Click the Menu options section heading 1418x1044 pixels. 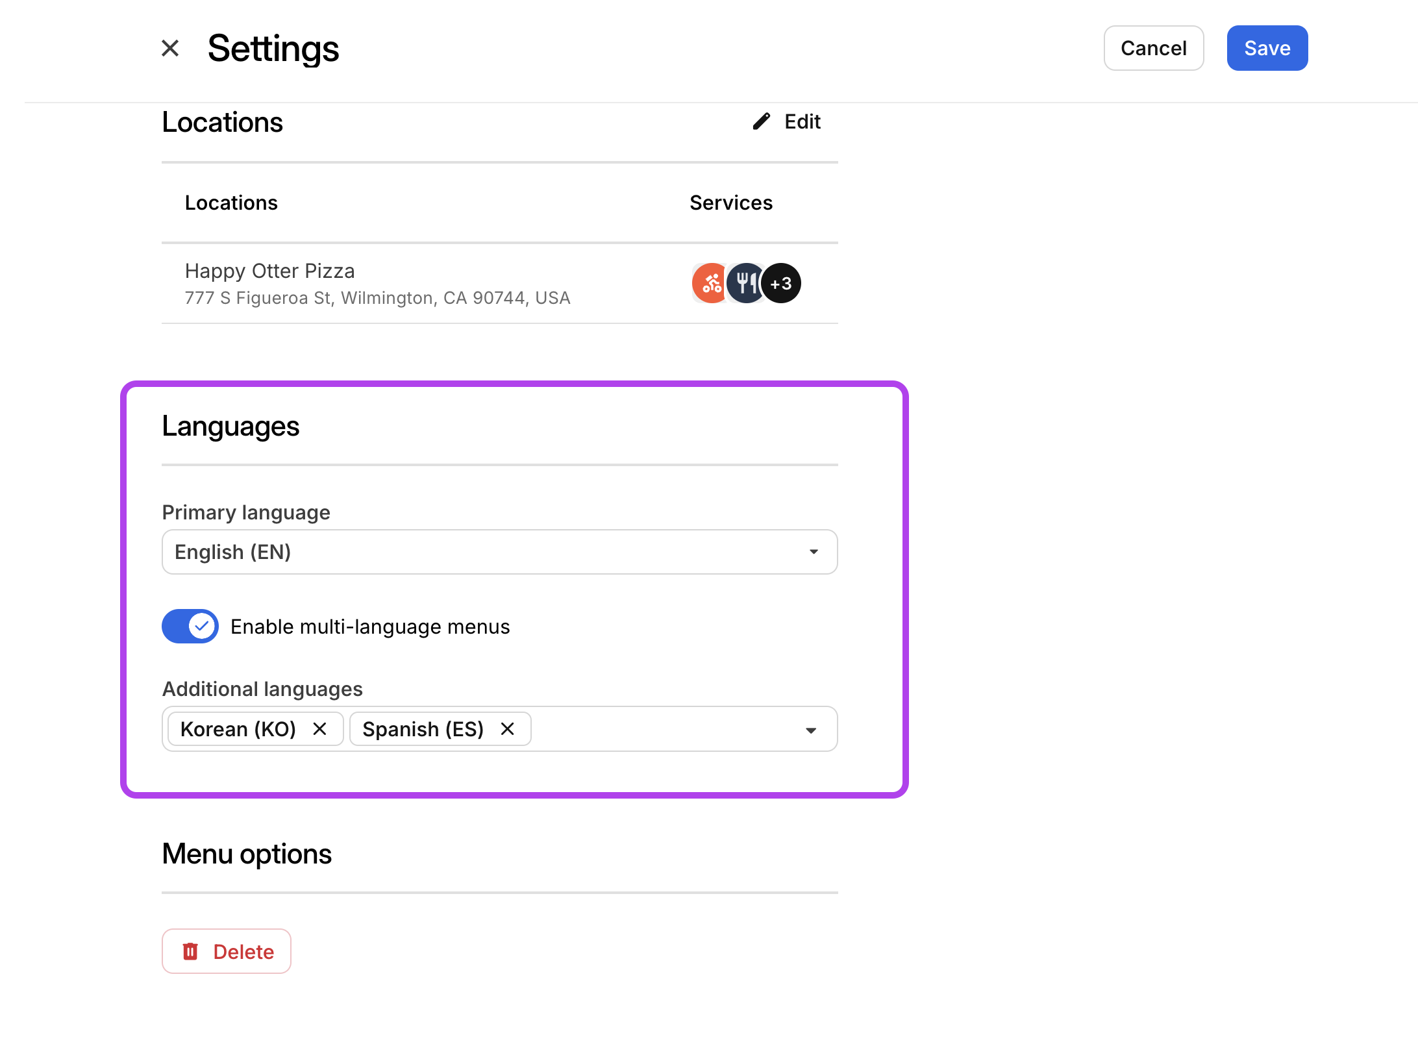click(247, 854)
